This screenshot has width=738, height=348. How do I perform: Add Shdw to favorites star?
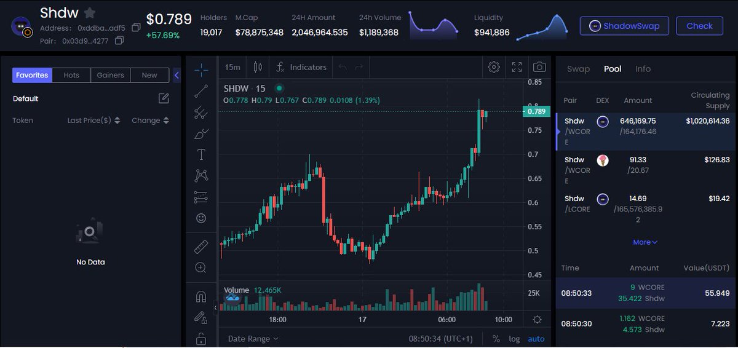pos(90,12)
